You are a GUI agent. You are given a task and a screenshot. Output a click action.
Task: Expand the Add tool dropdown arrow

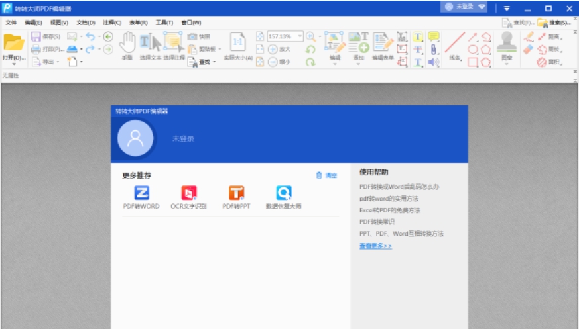(358, 64)
